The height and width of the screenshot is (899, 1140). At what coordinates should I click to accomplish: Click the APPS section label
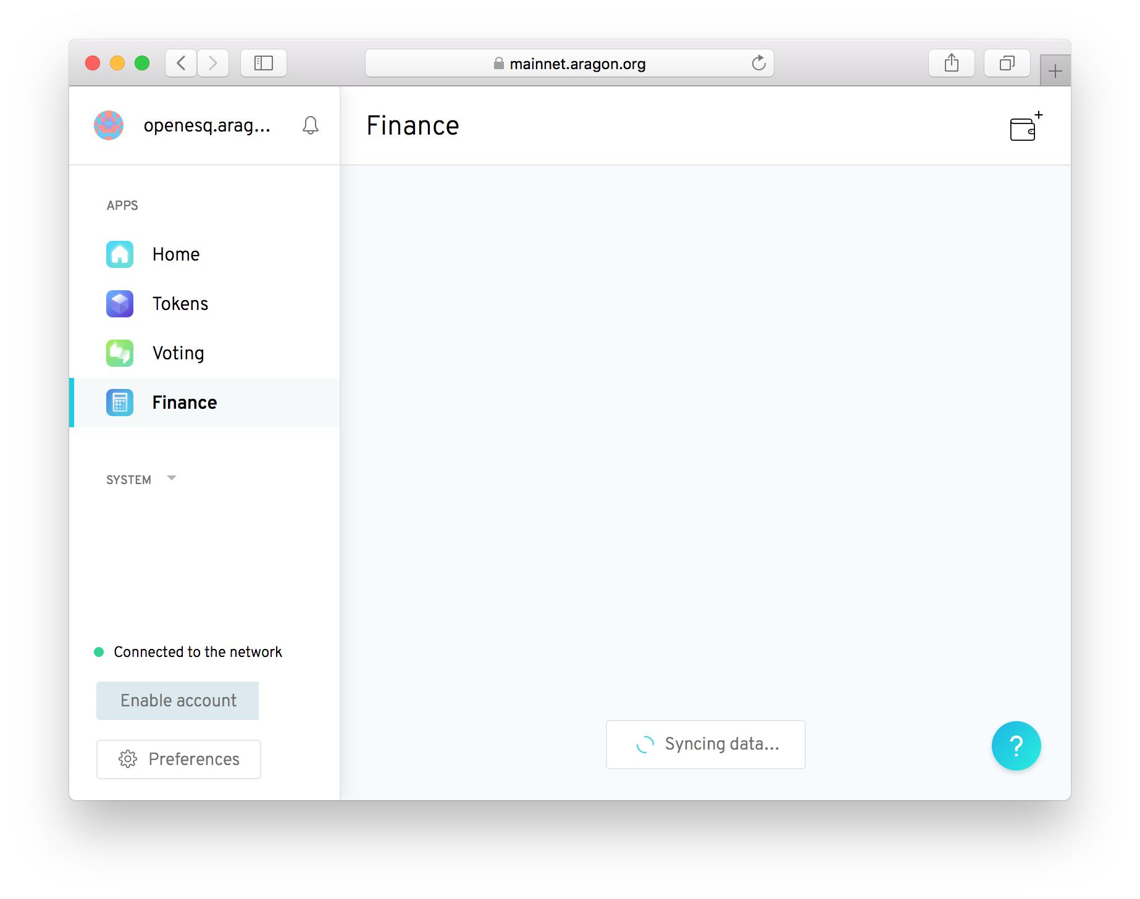(x=122, y=206)
